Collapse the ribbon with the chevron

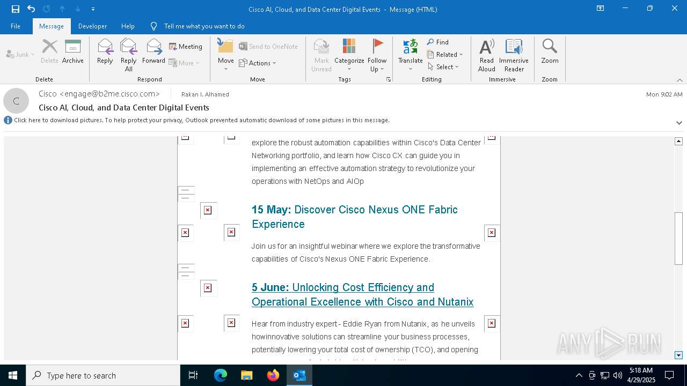pos(679,80)
